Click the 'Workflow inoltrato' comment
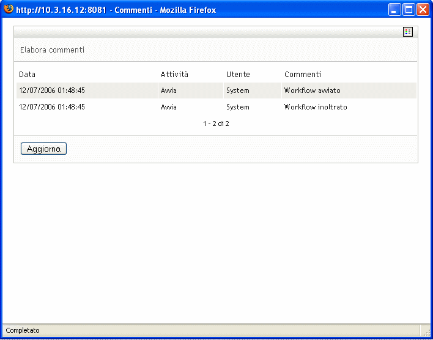Viewport: 433px width, 340px height. (316, 107)
